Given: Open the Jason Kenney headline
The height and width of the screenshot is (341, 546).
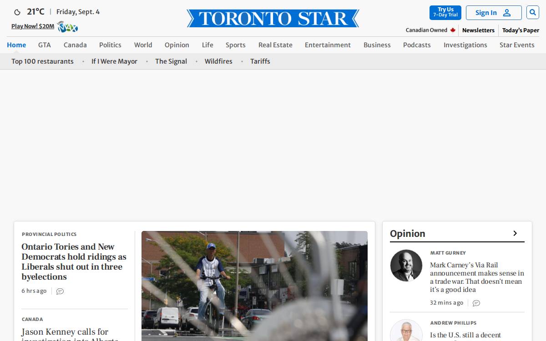Looking at the screenshot, I should (70, 335).
